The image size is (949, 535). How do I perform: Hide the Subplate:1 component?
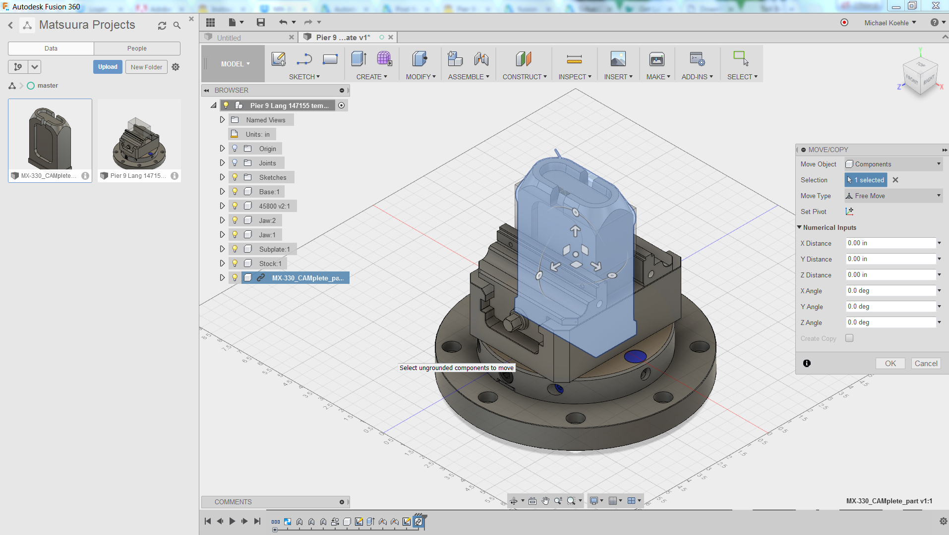point(235,249)
